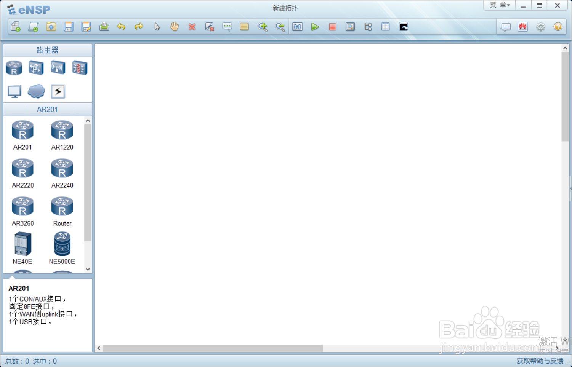This screenshot has width=572, height=367.
Task: Click the 总数：0 status text
Action: tap(17, 361)
